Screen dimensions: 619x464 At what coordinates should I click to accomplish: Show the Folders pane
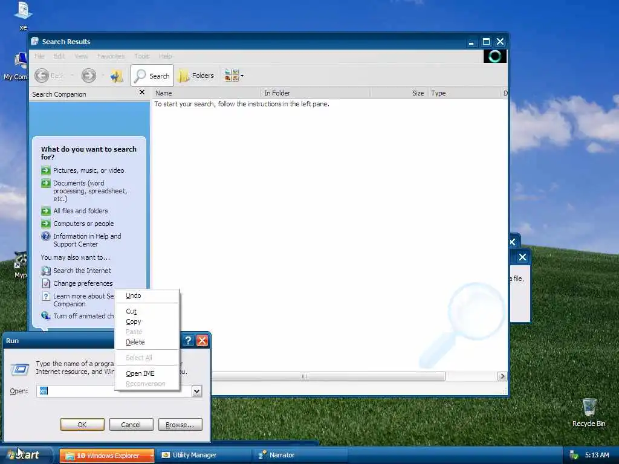pyautogui.click(x=196, y=76)
